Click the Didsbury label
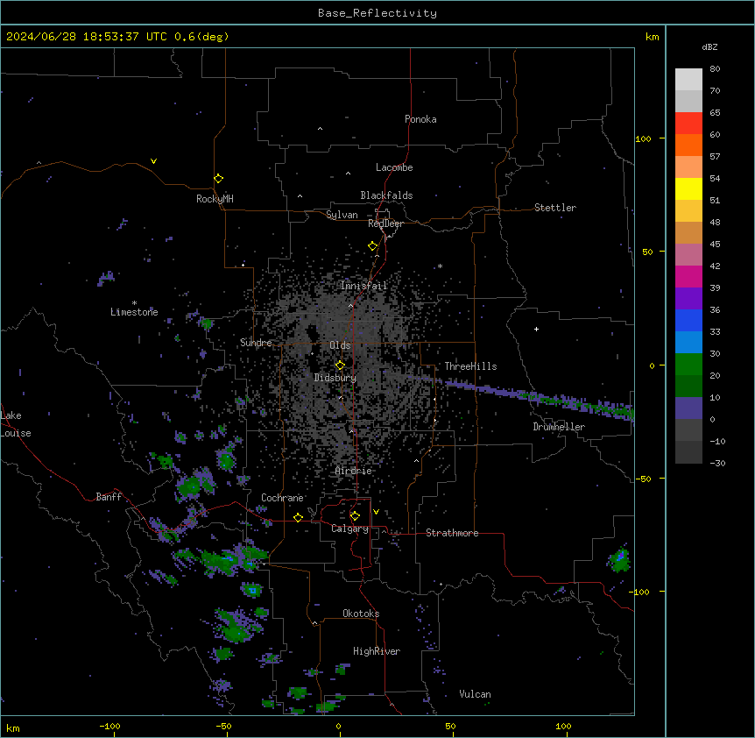Viewport: 755px width, 738px height. click(x=335, y=378)
